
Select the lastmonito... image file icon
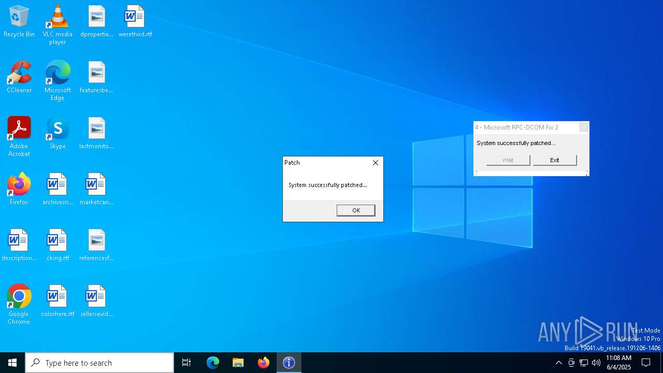point(97,134)
